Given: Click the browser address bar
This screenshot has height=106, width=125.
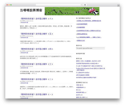Looking at the screenshot, I should coord(59,5).
